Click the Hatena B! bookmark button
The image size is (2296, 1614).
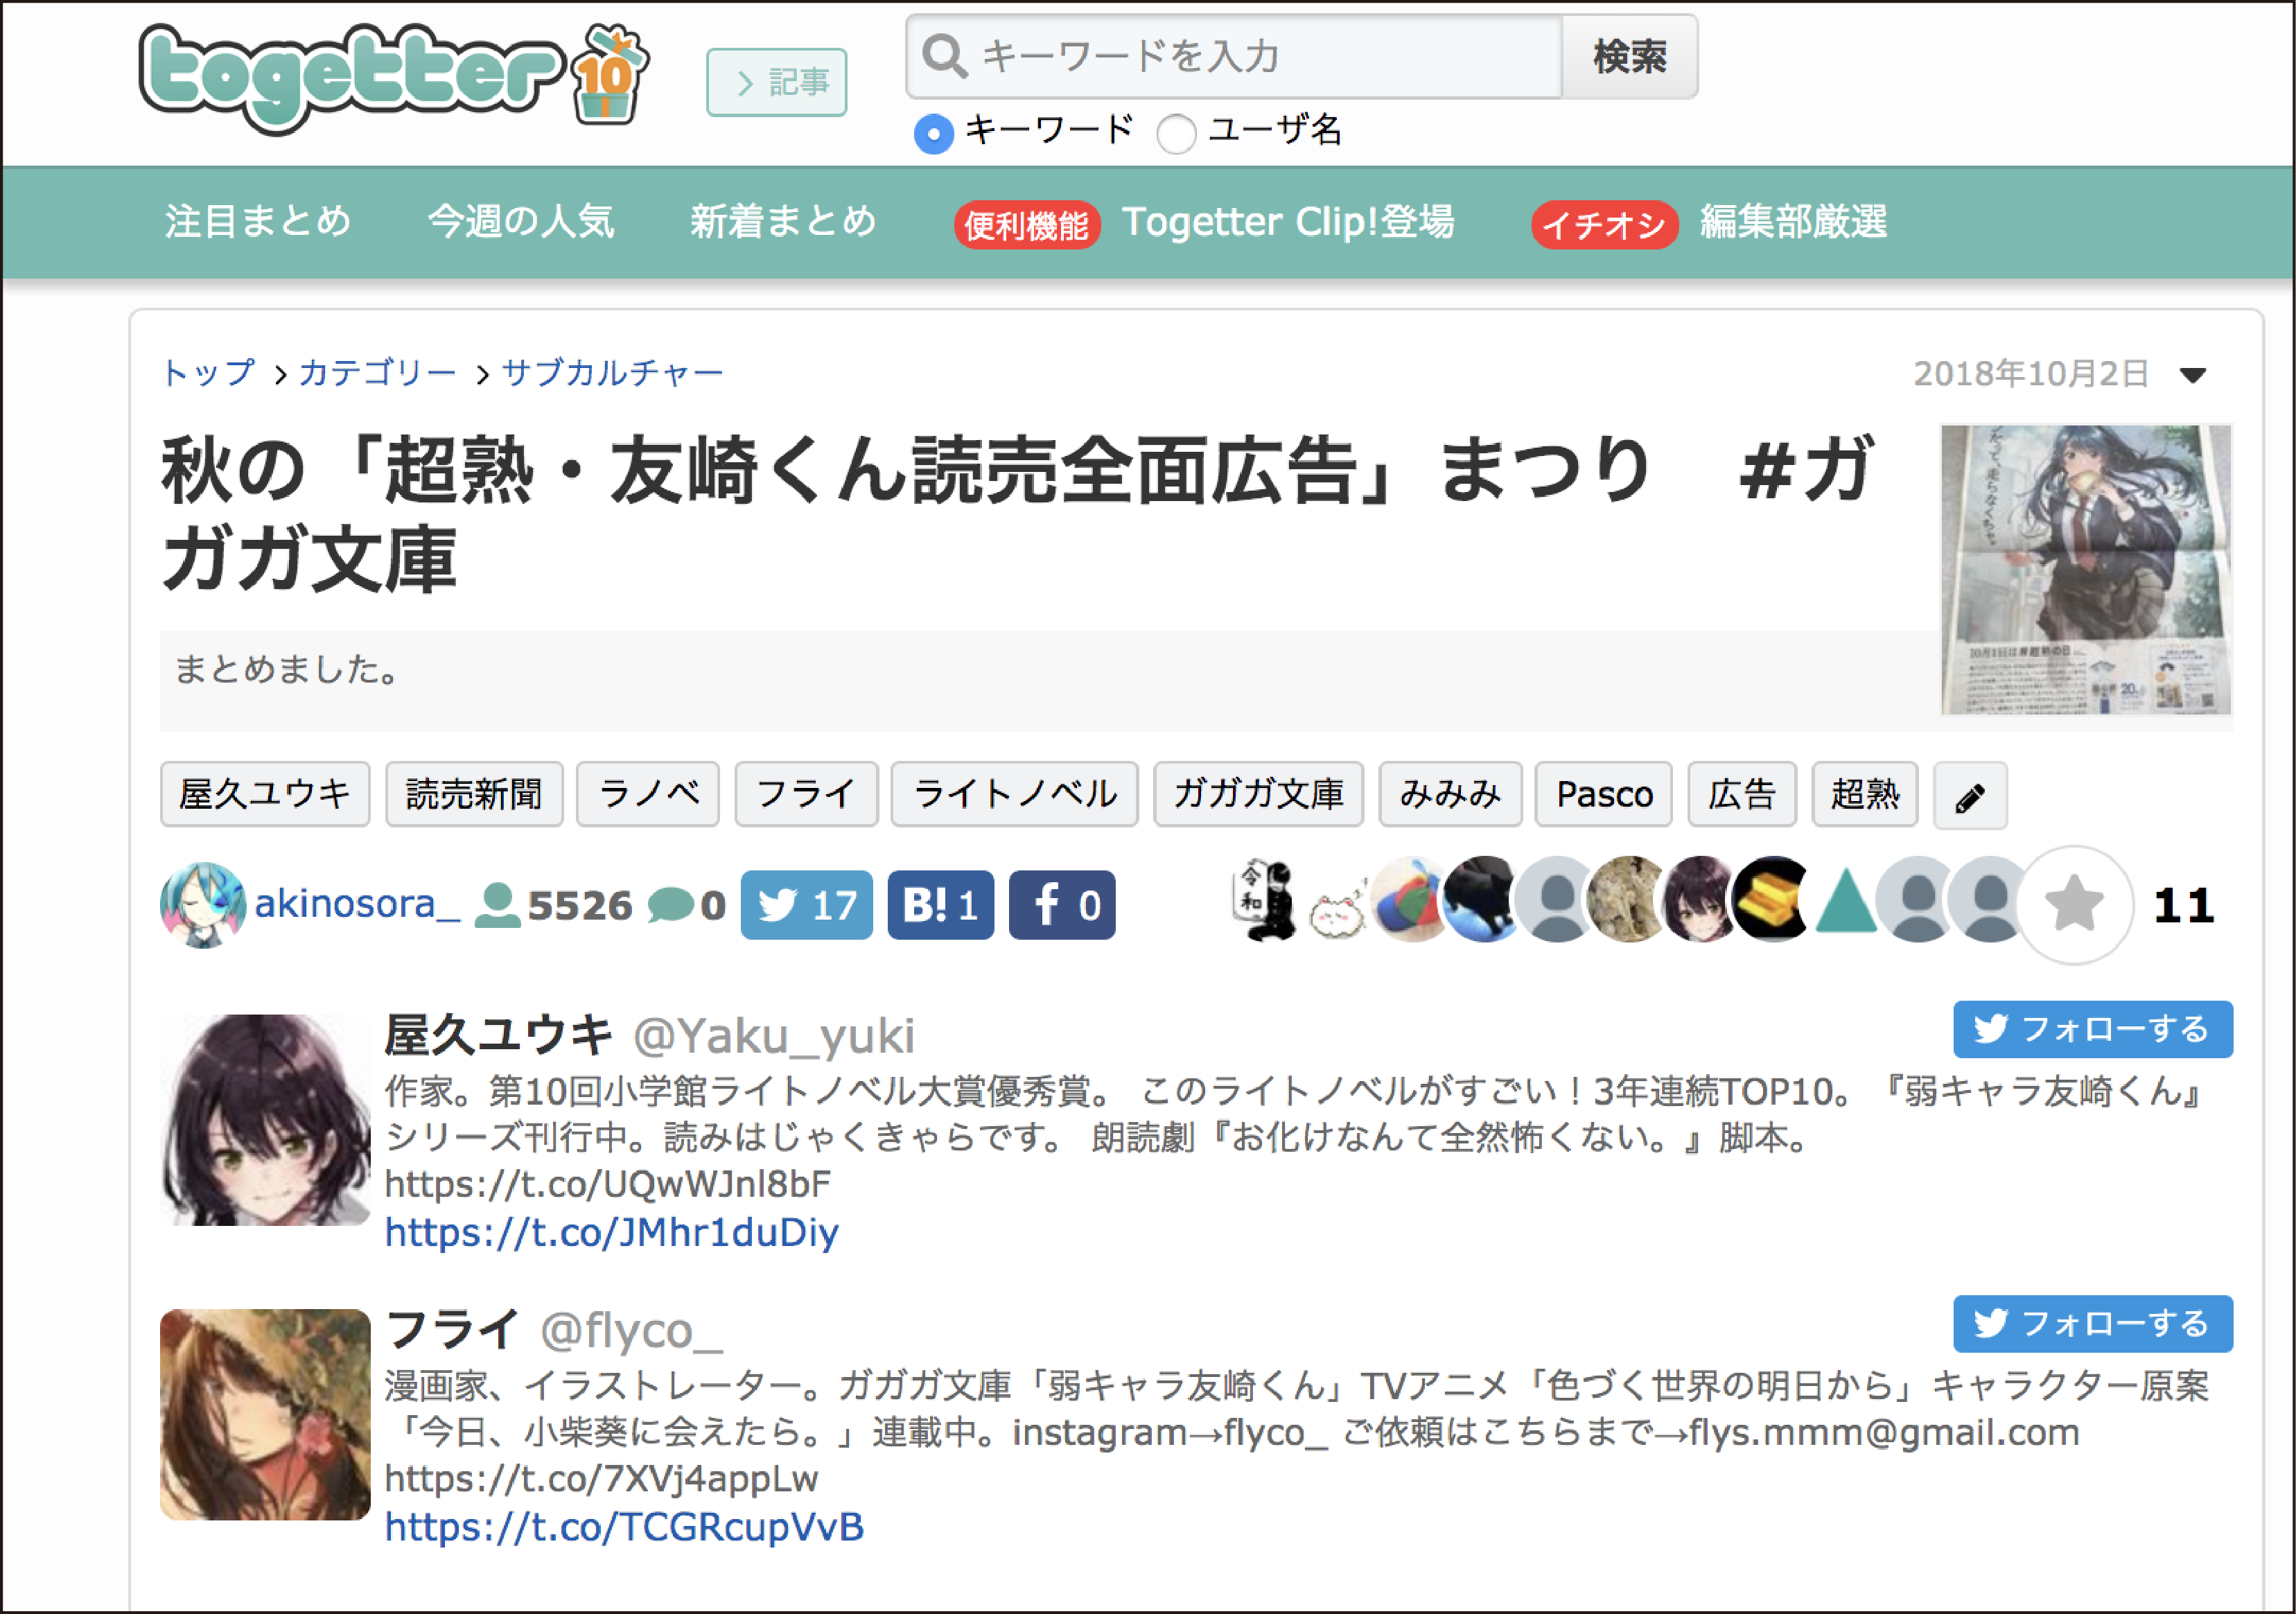940,905
